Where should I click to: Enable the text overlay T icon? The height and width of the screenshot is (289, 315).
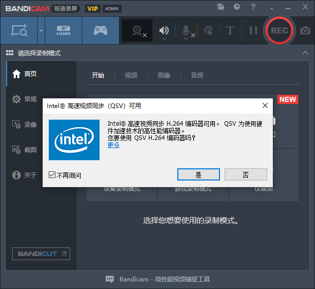coord(230,30)
